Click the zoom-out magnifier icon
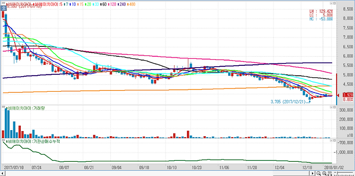 [319, 173]
